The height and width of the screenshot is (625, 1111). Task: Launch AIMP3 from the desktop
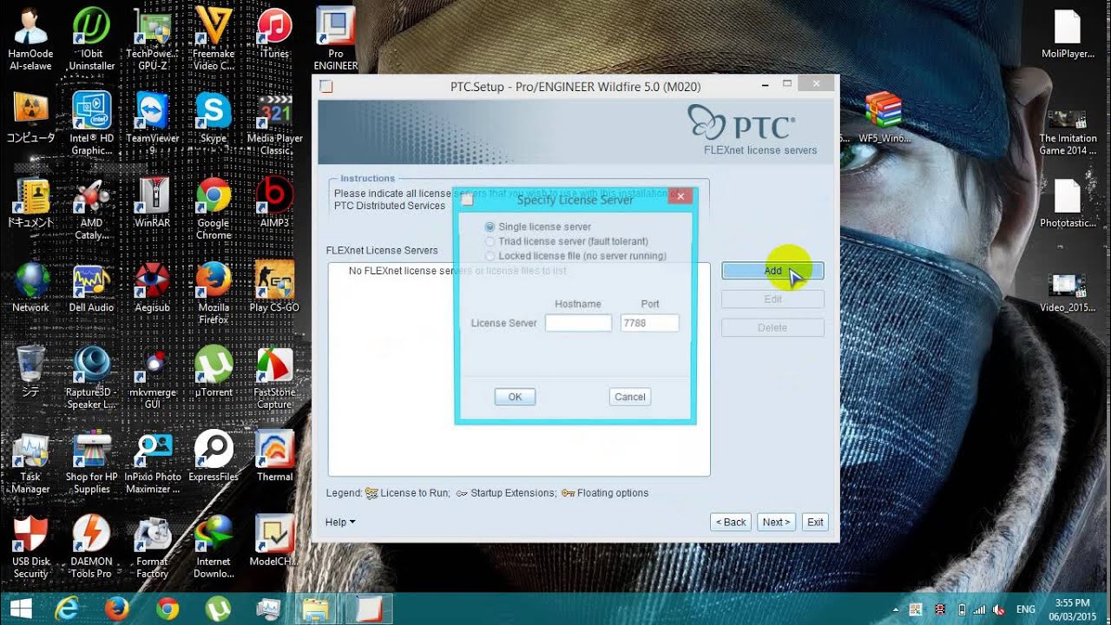coord(274,204)
